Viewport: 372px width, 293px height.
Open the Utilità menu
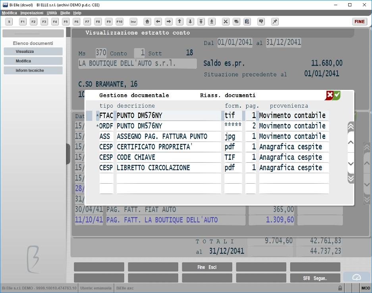(x=52, y=13)
